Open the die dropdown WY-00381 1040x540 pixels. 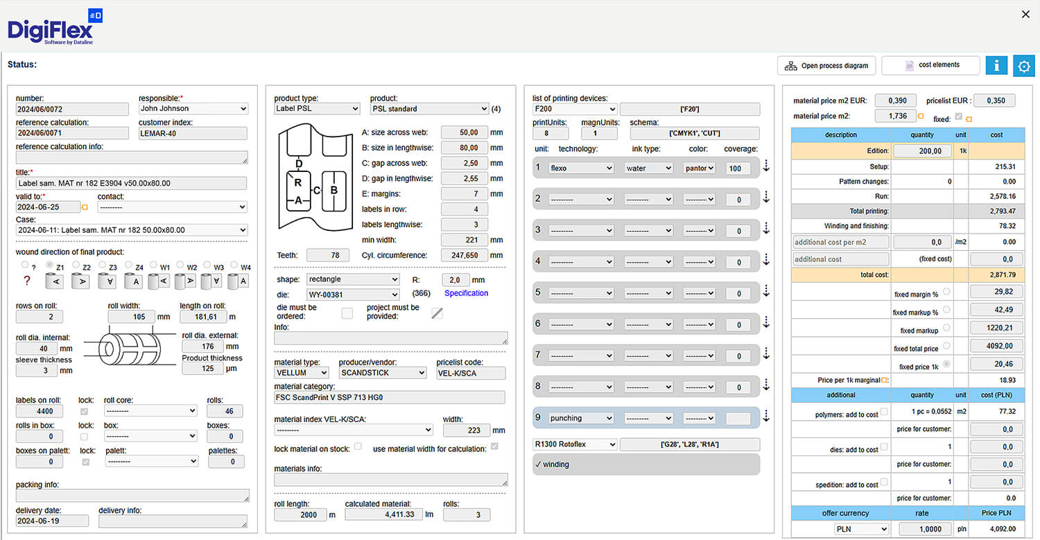click(x=353, y=295)
